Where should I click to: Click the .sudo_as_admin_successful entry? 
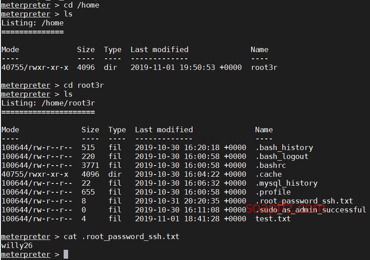pos(311,210)
